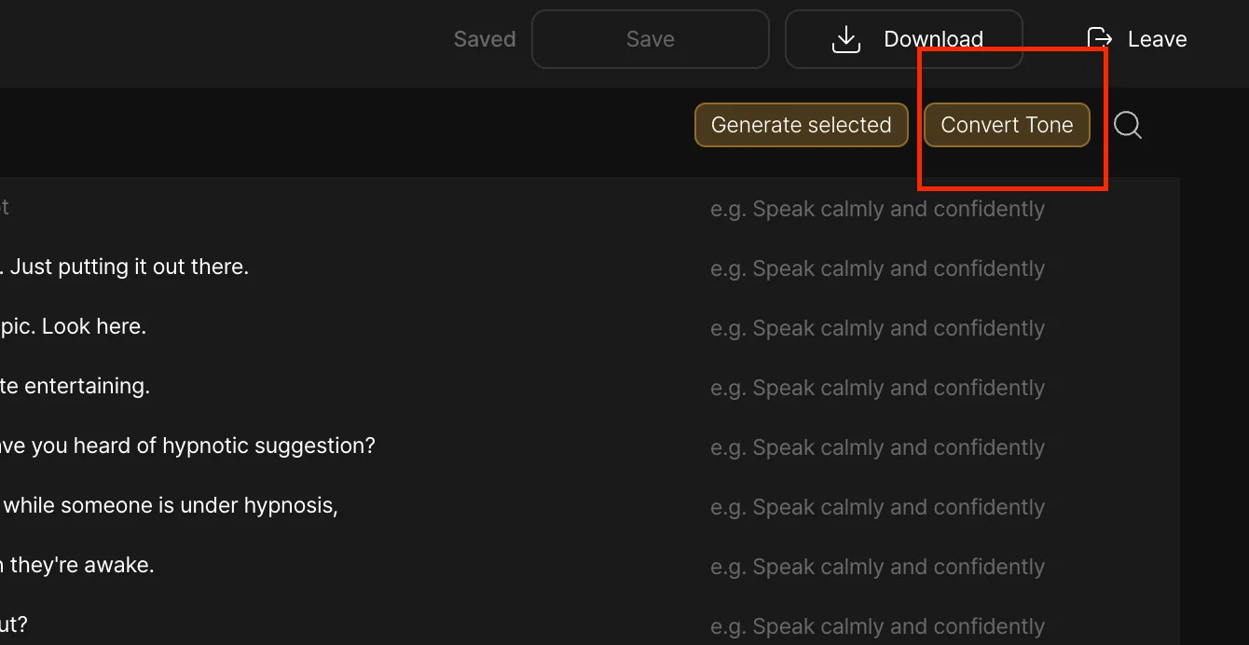
Task: Focus tone field for the "entertaining" line
Action: (877, 388)
